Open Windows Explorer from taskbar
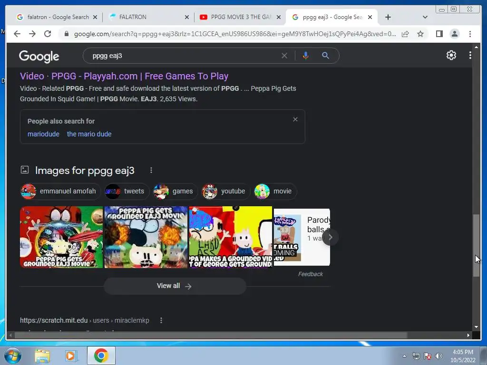Viewport: 487px width, 365px height. (x=42, y=356)
